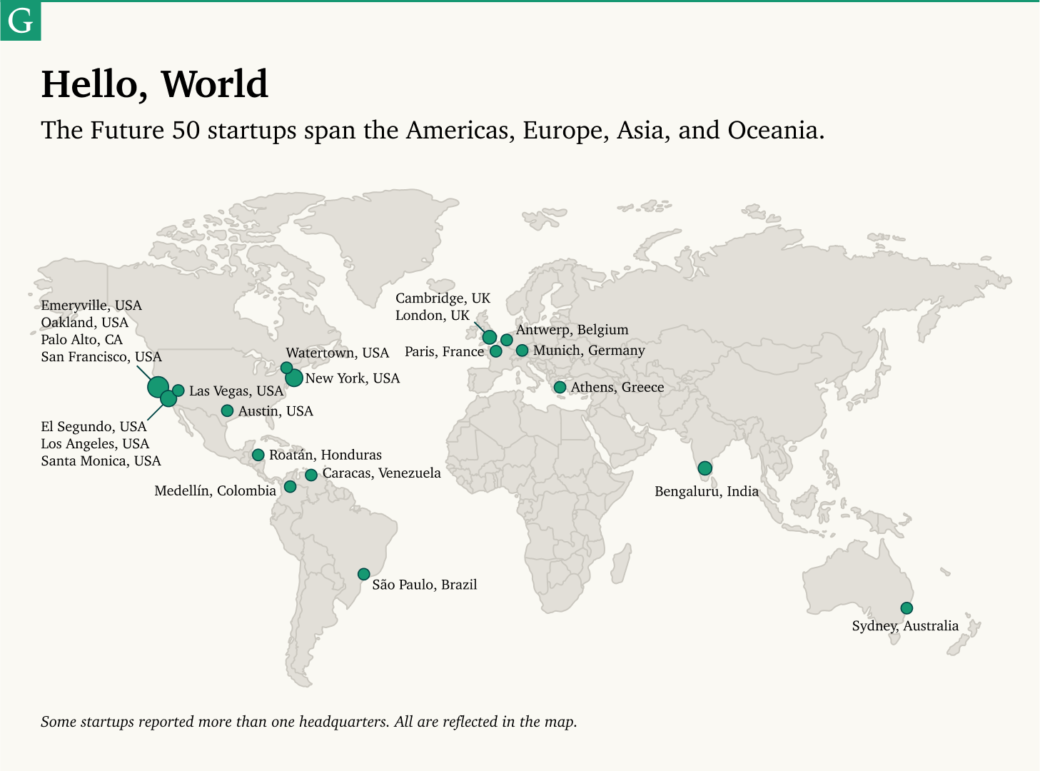Click the Antwerp, Belgium label

pos(572,330)
